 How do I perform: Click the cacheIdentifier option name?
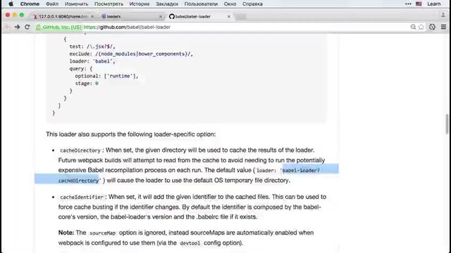tap(82, 197)
